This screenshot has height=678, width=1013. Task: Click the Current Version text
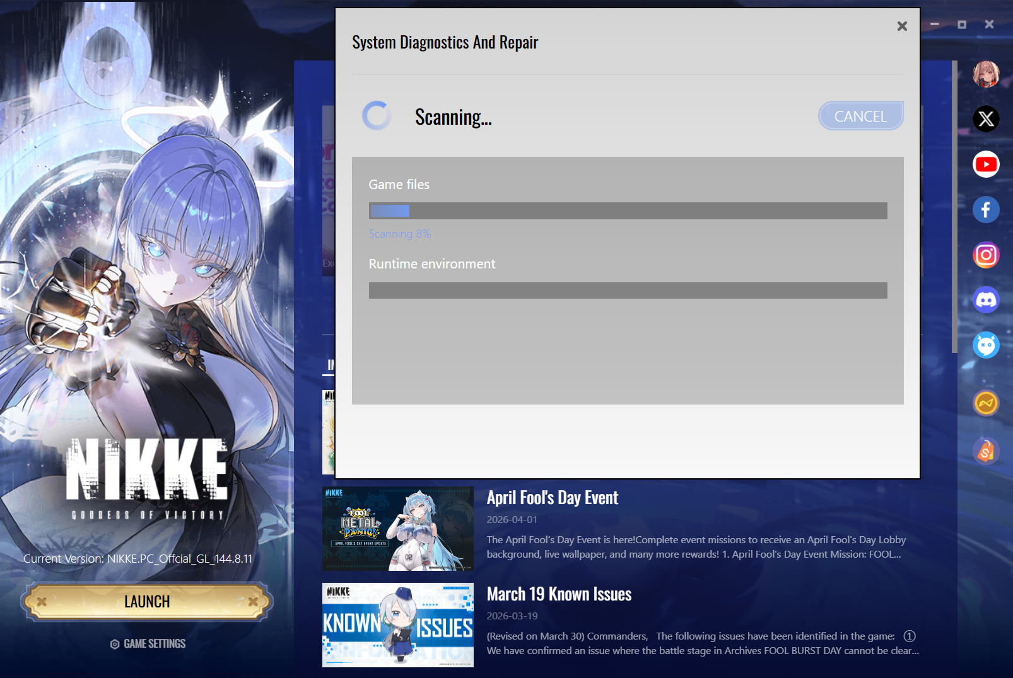138,559
